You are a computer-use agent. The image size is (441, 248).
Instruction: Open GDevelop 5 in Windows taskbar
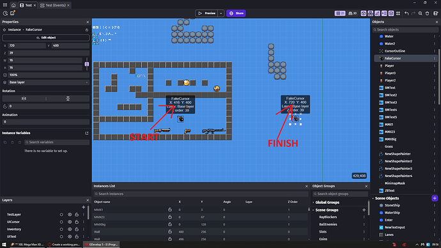point(102,245)
